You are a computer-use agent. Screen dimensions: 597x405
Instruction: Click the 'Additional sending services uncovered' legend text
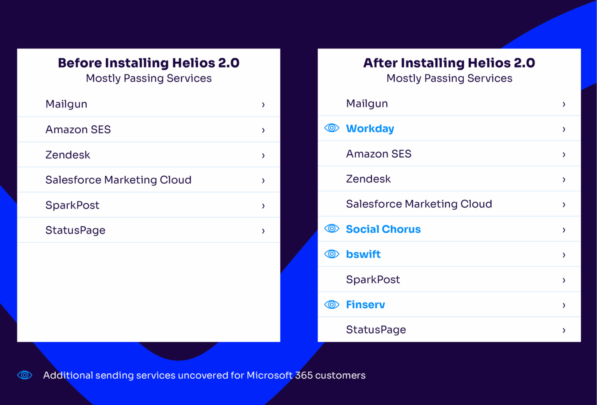point(204,375)
